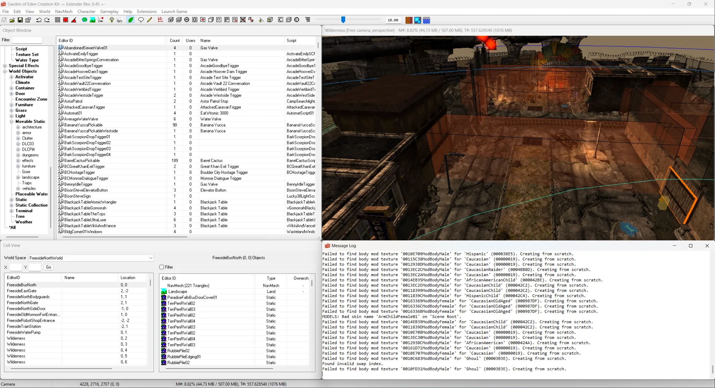This screenshot has width=715, height=388.
Task: Collapse the Movable Static tree node
Action: coord(11,122)
